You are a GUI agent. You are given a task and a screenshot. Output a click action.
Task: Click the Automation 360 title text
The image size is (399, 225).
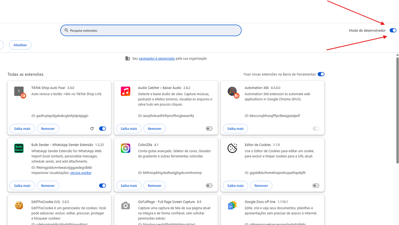256,88
